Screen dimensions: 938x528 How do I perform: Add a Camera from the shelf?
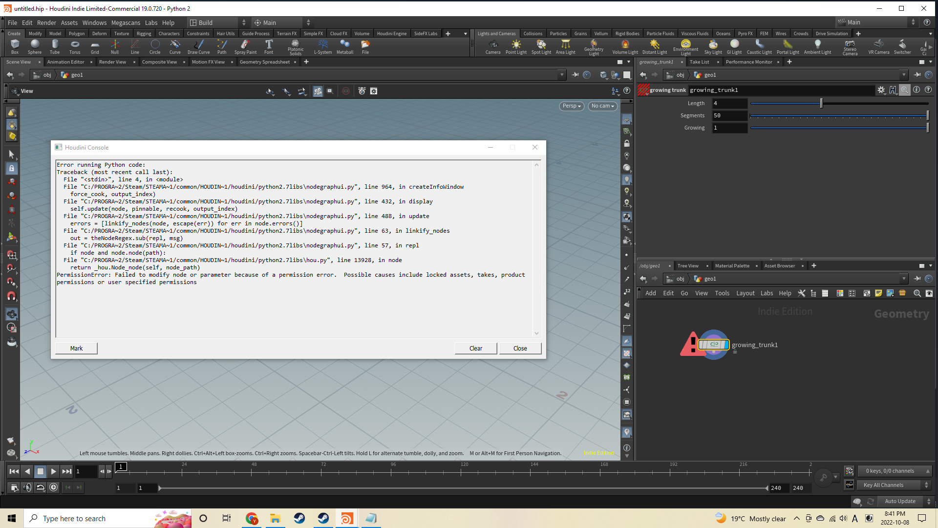(493, 46)
